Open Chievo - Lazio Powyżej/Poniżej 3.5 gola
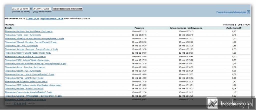The height and width of the screenshot is (110, 256). (x=28, y=92)
